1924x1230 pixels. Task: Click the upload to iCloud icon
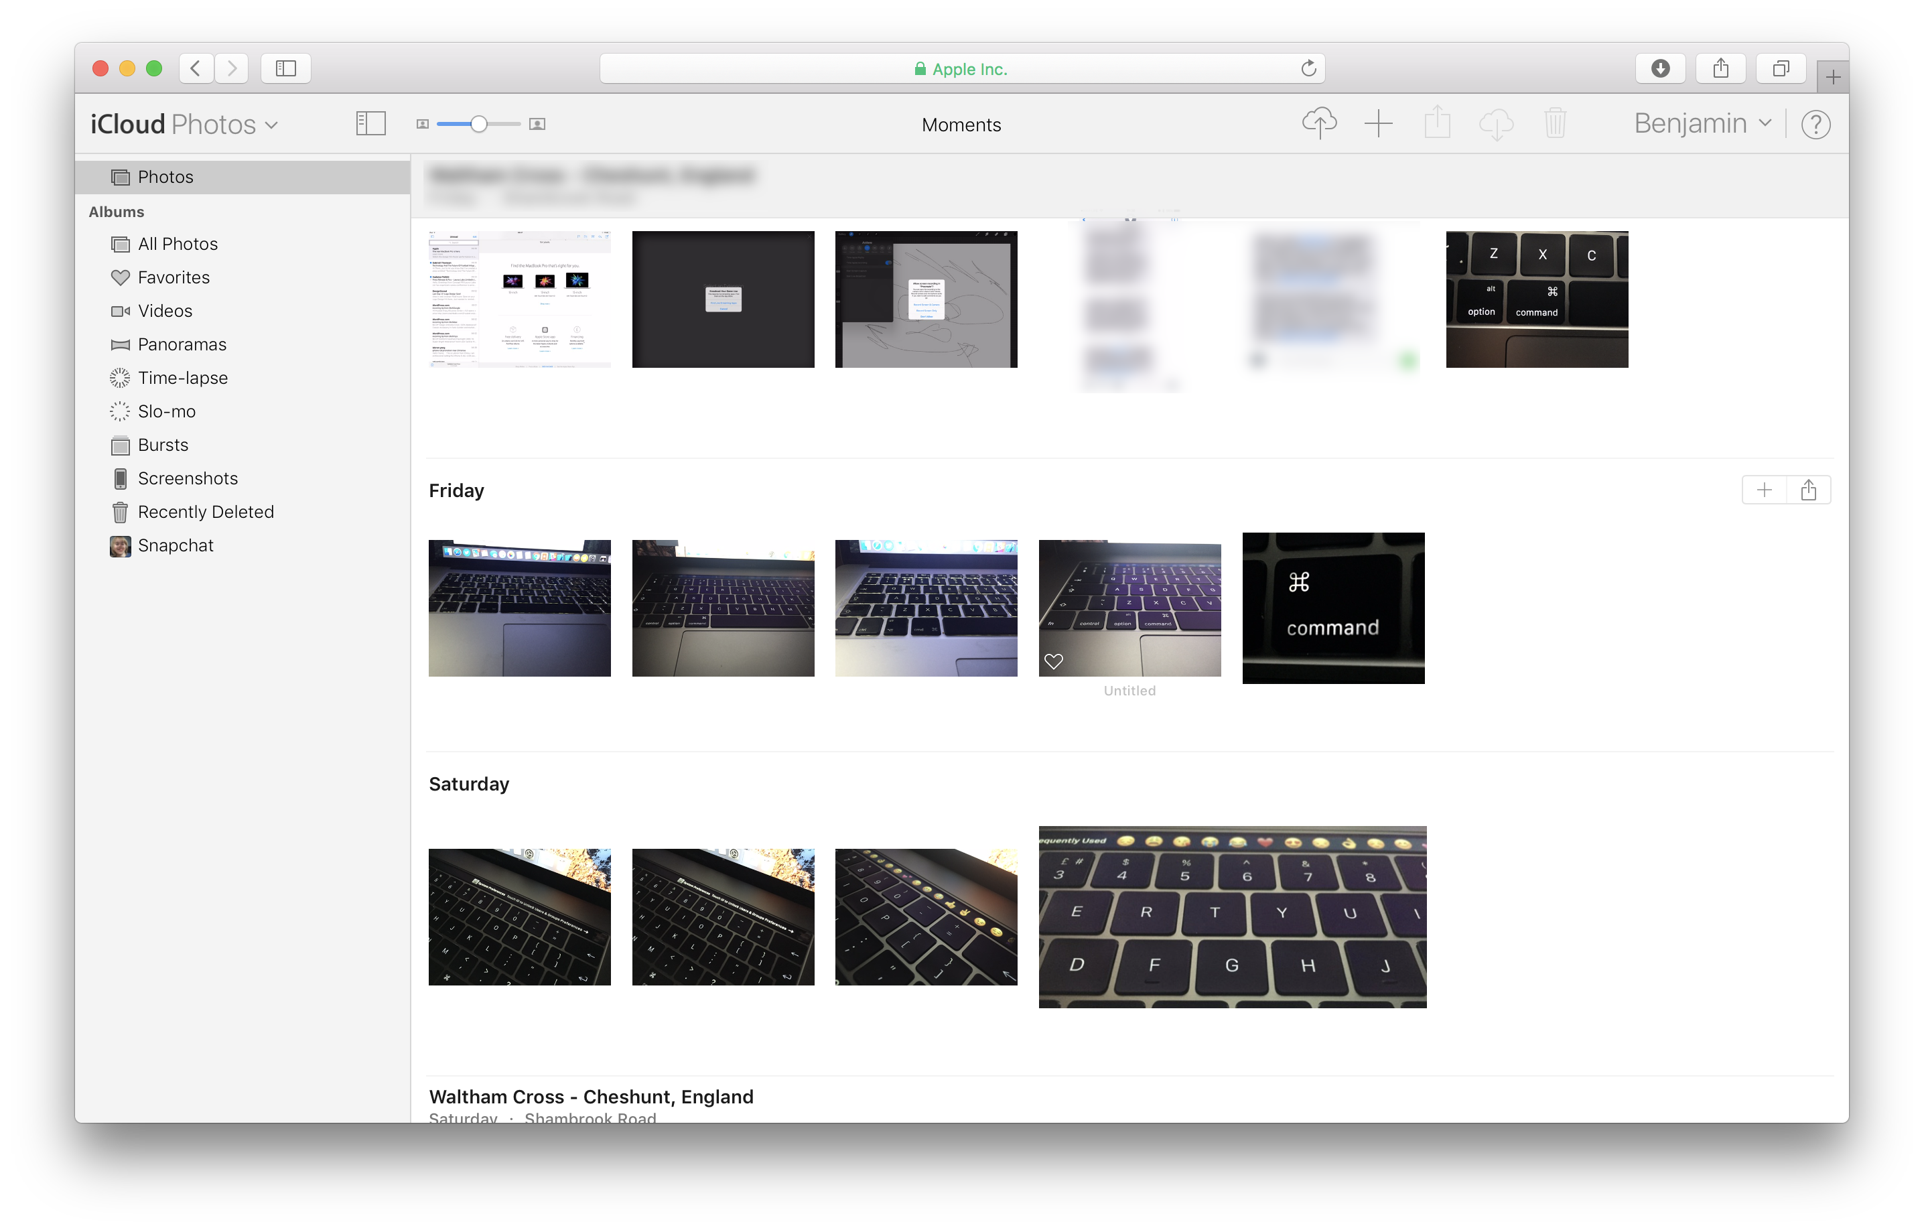(x=1320, y=125)
